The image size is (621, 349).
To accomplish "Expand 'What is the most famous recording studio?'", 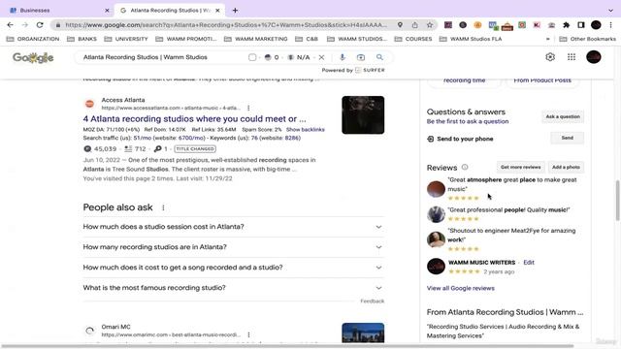I will coord(233,288).
